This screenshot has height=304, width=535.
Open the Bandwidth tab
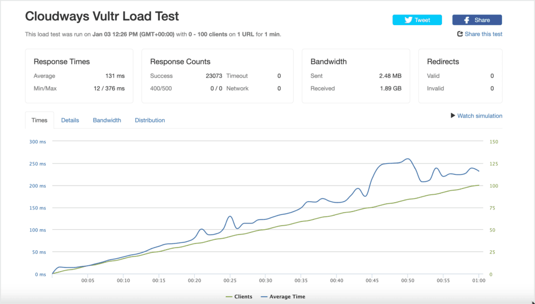pyautogui.click(x=107, y=120)
